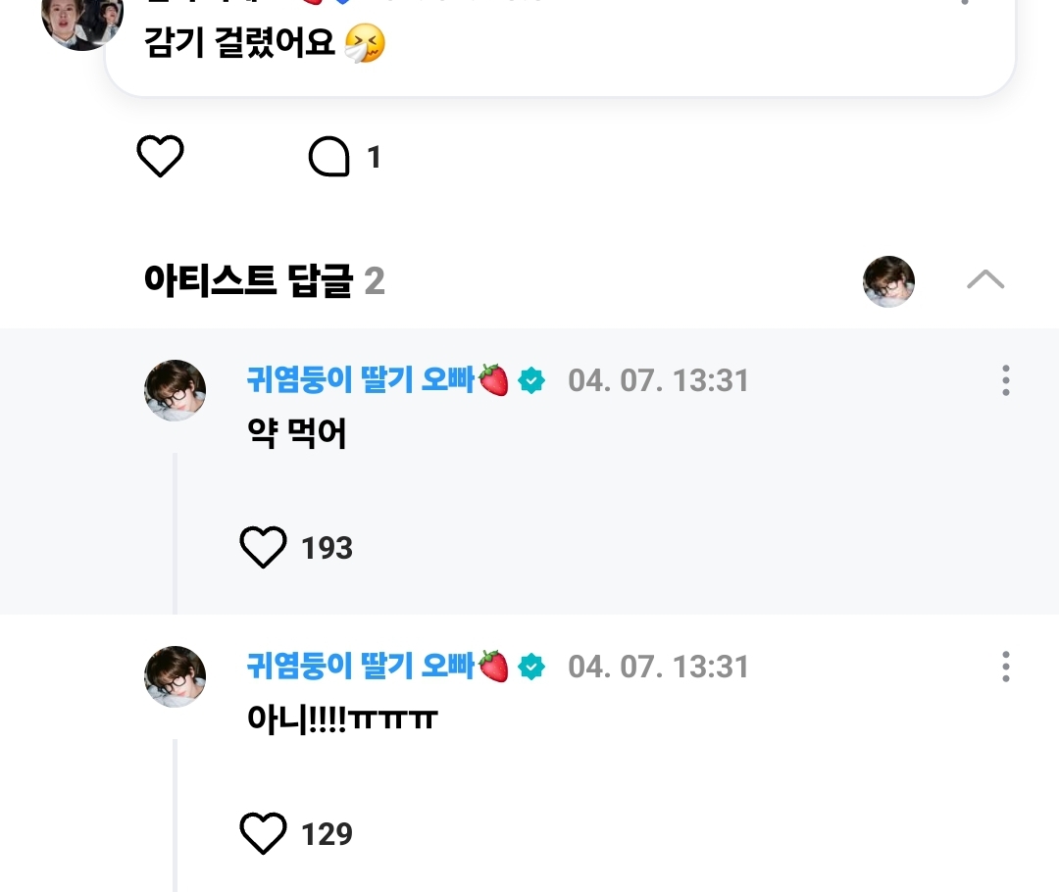Open the artist avatar on the 약 먹어 reply
This screenshot has width=1059, height=892.
(x=176, y=390)
